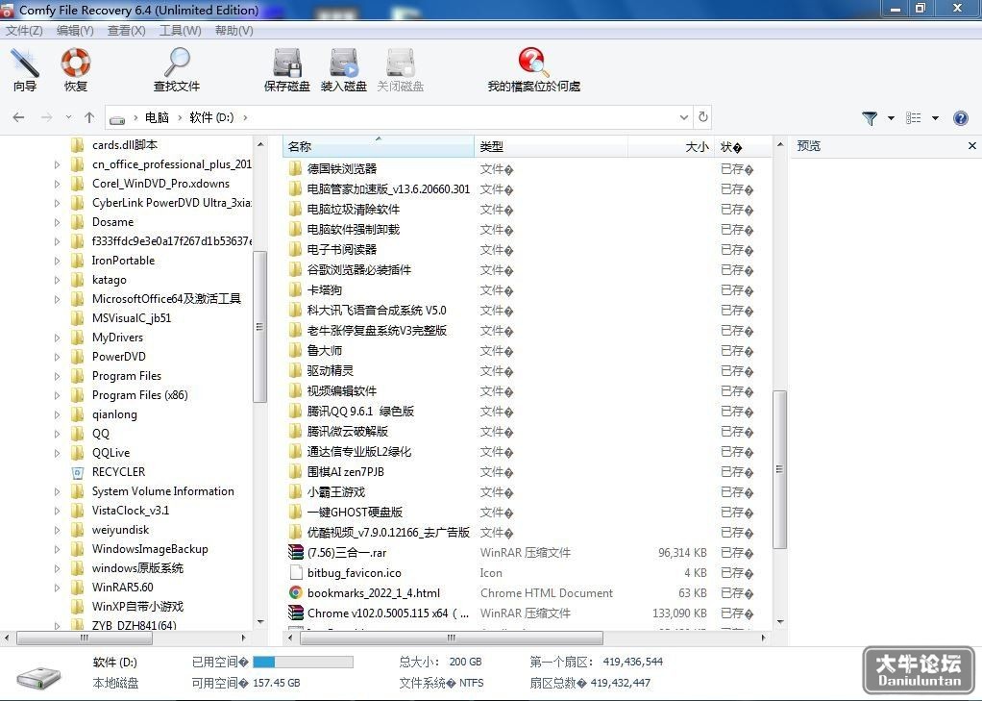This screenshot has height=701, width=982.
Task: Open the 帮助(V) menu
Action: click(x=234, y=30)
